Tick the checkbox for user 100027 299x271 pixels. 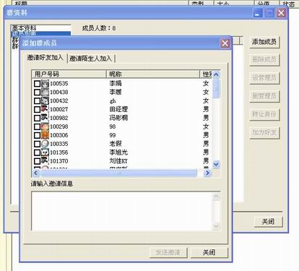(x=37, y=110)
